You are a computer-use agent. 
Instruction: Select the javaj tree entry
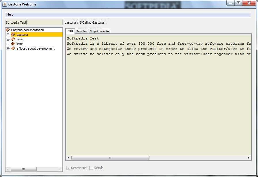tap(20, 39)
